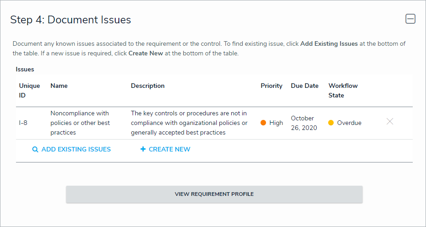Open the Noncompliance with policies issue name
Viewport: 426px width, 227px height.
80,123
